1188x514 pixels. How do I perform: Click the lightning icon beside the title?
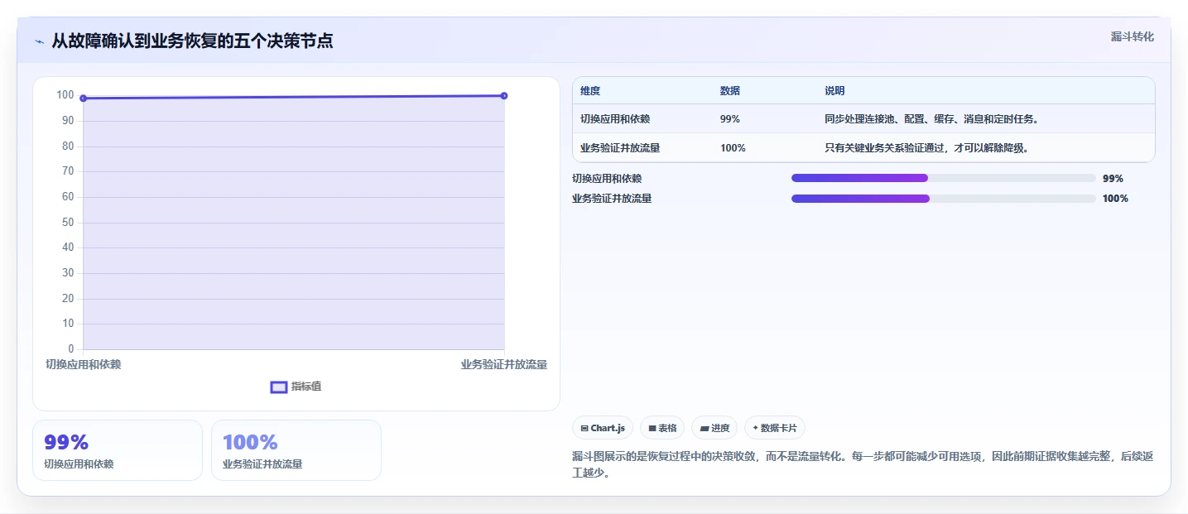tap(40, 41)
